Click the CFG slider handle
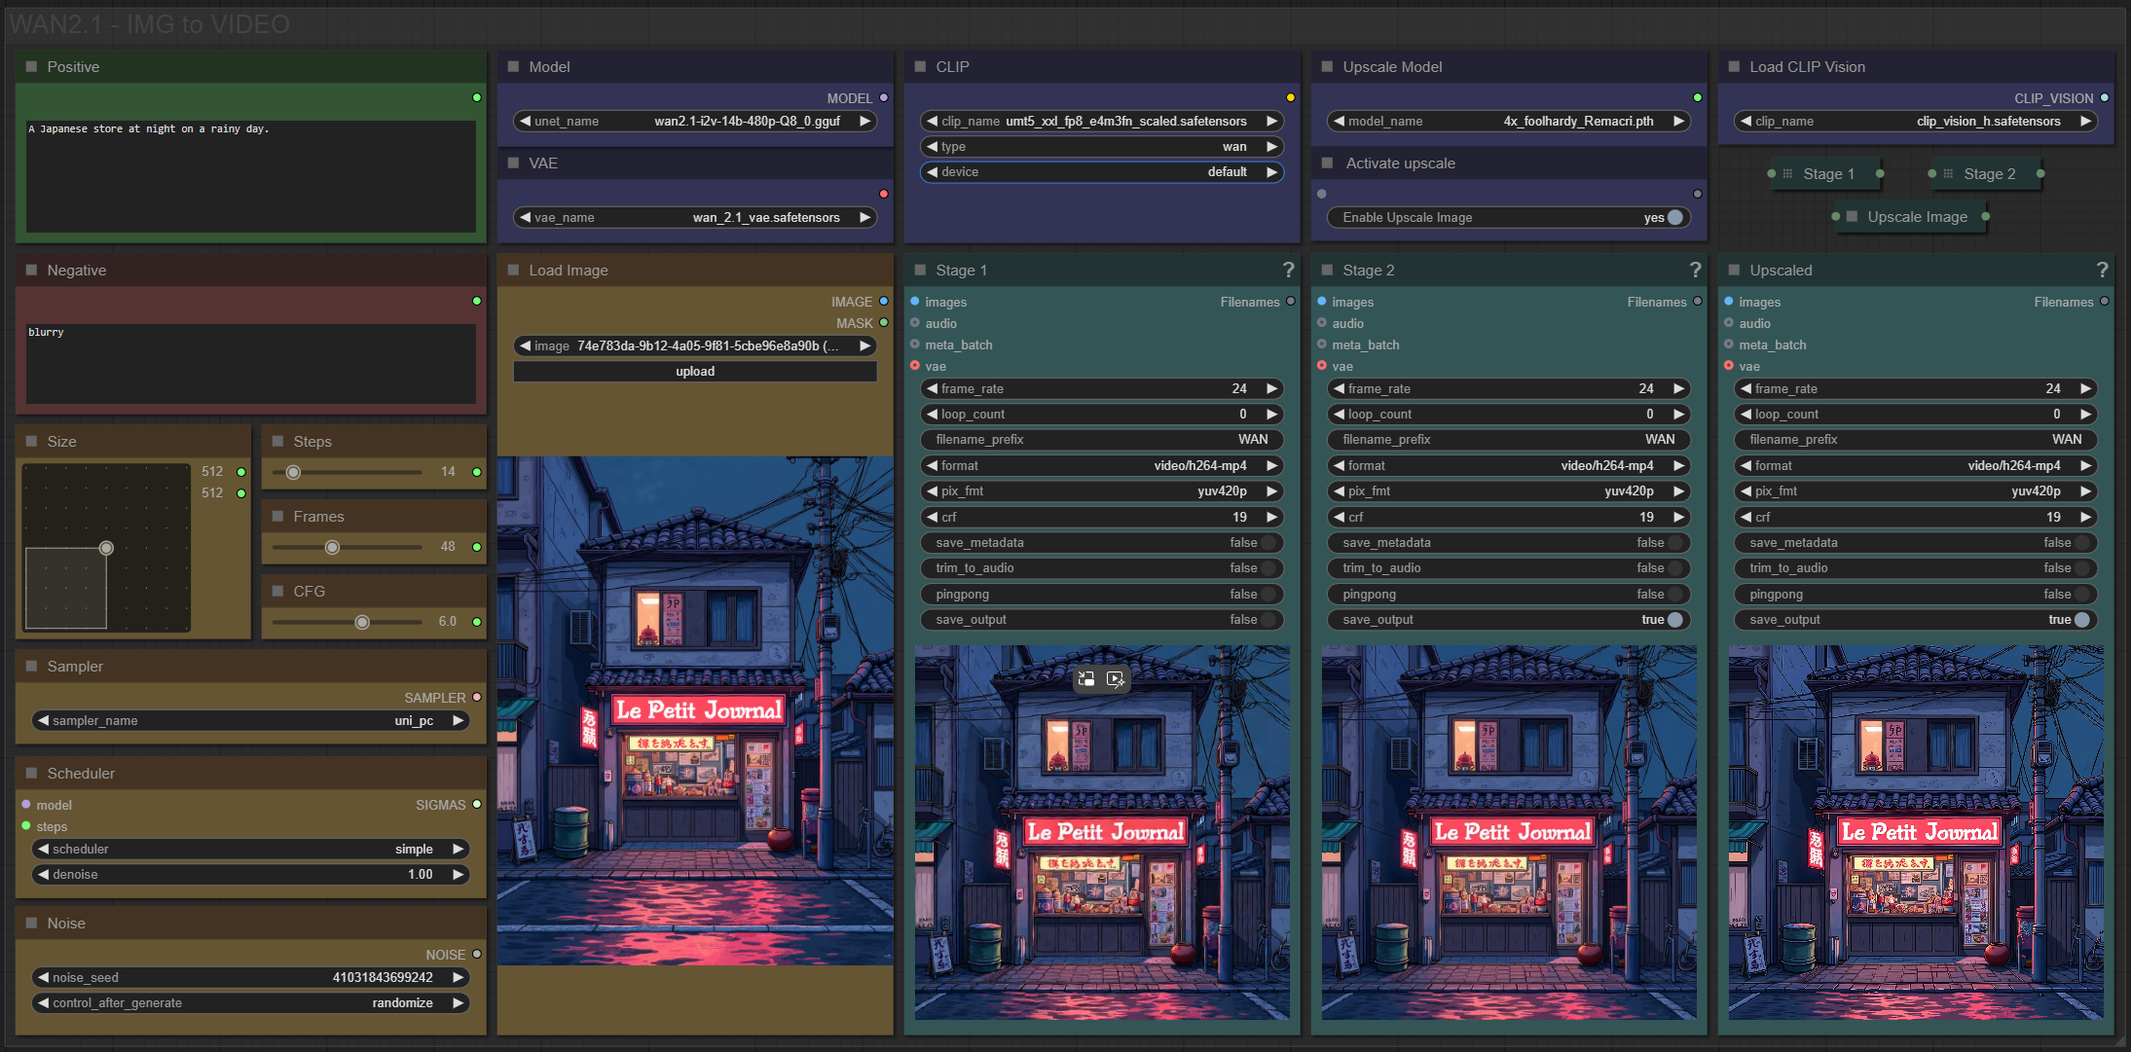 [362, 622]
